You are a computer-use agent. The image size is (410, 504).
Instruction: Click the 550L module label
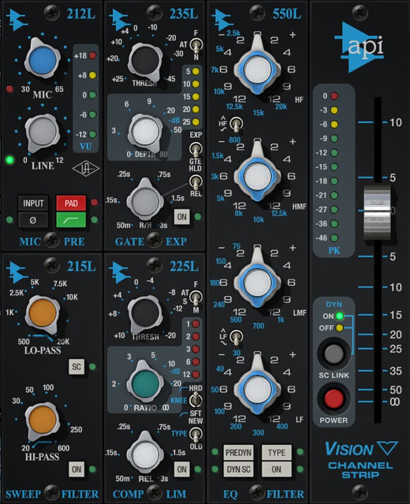tap(287, 14)
